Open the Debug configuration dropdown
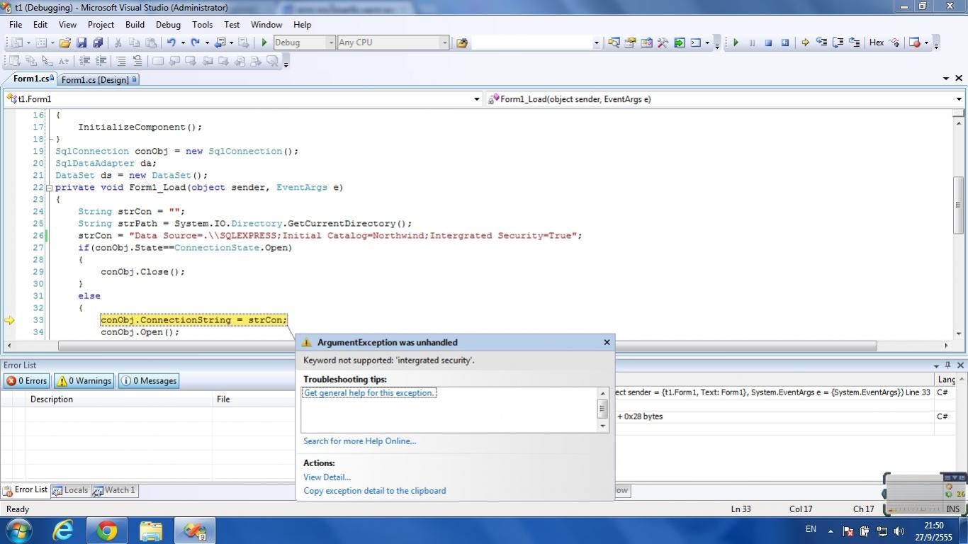The width and height of the screenshot is (968, 544). [x=330, y=42]
